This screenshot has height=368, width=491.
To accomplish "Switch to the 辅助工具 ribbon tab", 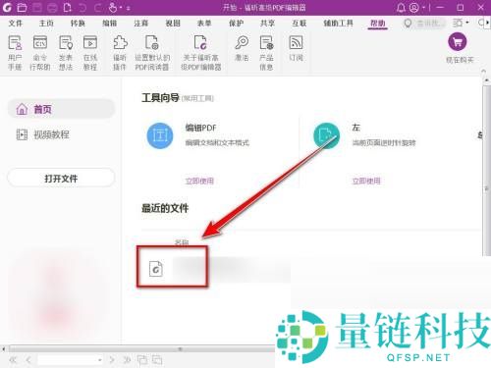I will pos(338,24).
